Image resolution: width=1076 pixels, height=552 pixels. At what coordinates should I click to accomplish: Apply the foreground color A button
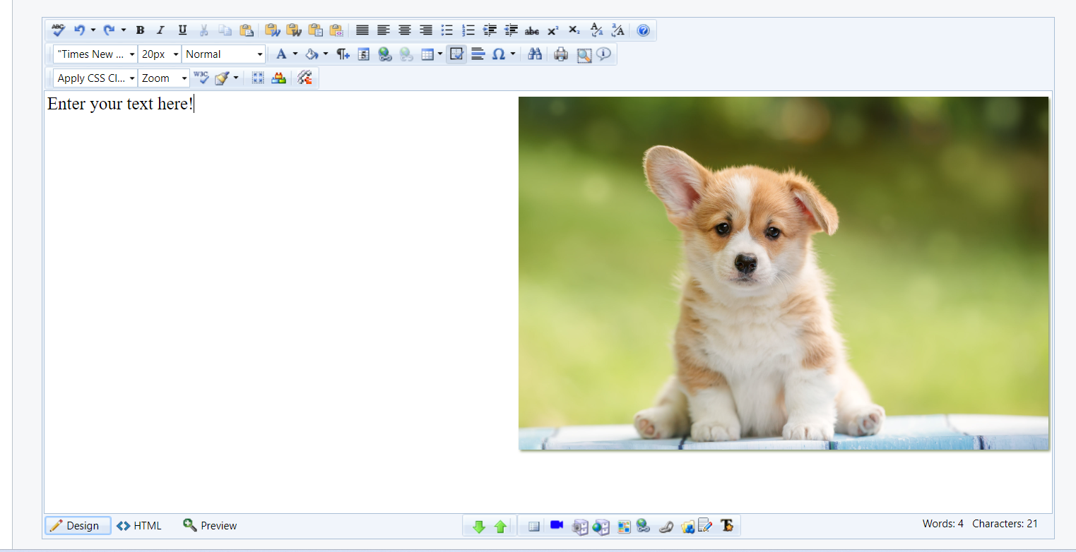click(281, 54)
